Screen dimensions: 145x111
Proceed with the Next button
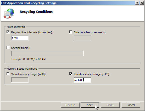pyautogui.click(x=90, y=105)
